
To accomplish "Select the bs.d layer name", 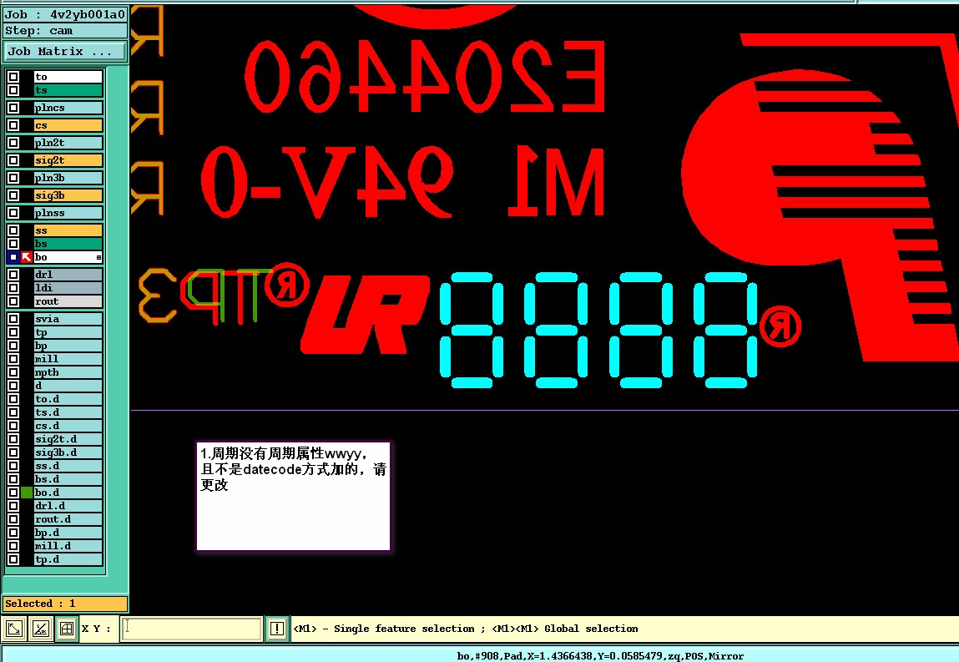I will tap(68, 479).
